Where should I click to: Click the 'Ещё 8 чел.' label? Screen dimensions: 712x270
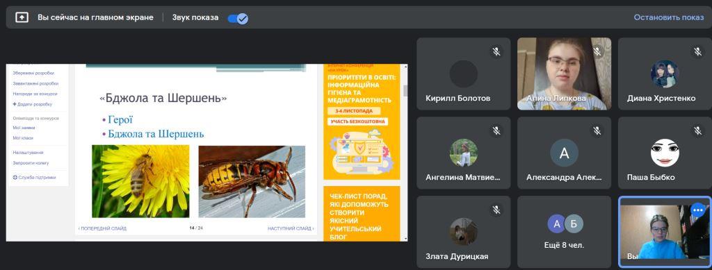tap(564, 246)
